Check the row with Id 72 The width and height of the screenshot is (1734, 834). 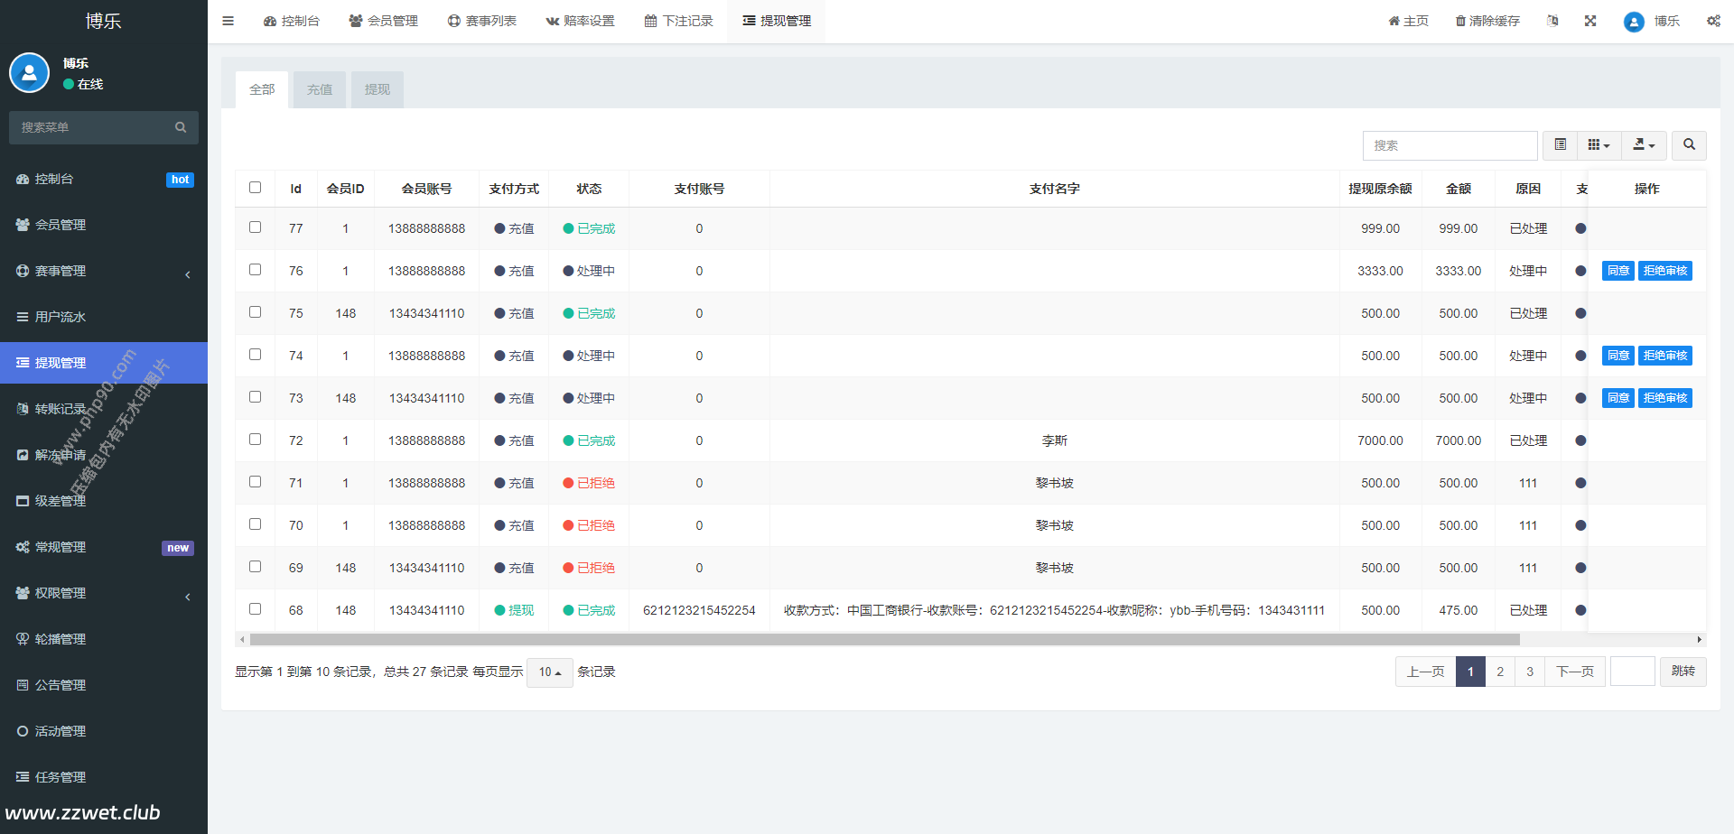click(255, 440)
